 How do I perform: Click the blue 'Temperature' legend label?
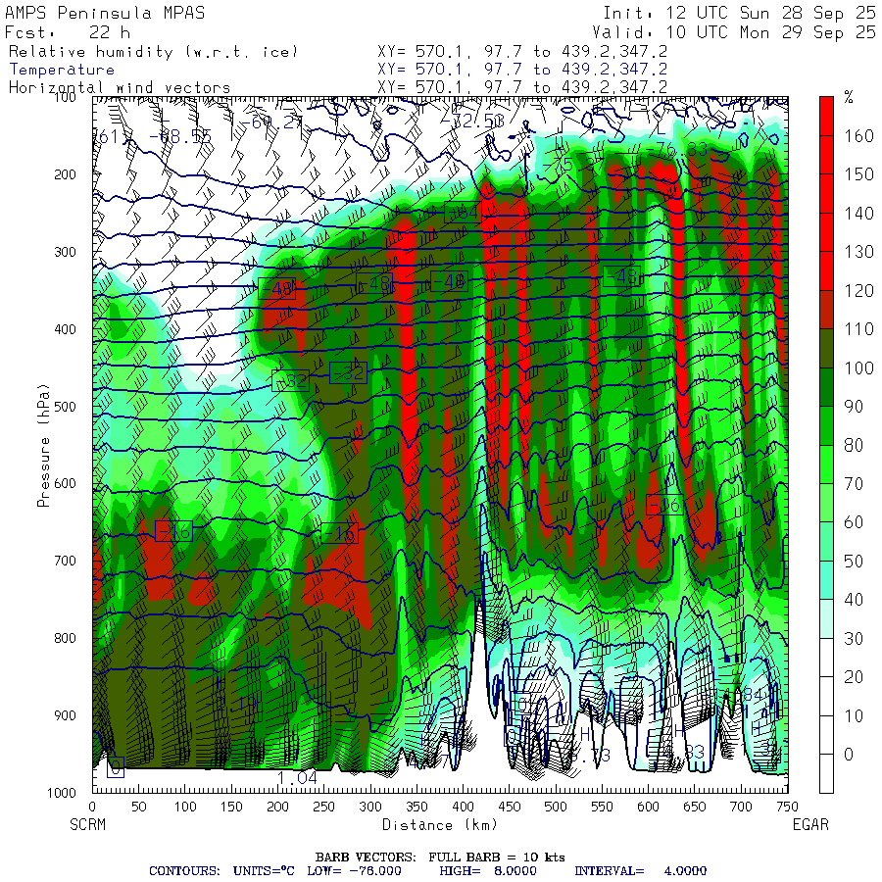(x=62, y=70)
